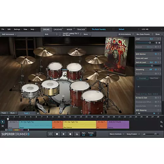Select the Track 1 tab
The height and width of the screenshot is (164, 164).
pos(27,113)
